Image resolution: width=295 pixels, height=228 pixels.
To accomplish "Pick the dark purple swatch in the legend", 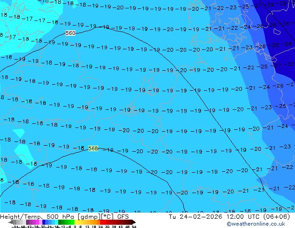I will point(27,222).
